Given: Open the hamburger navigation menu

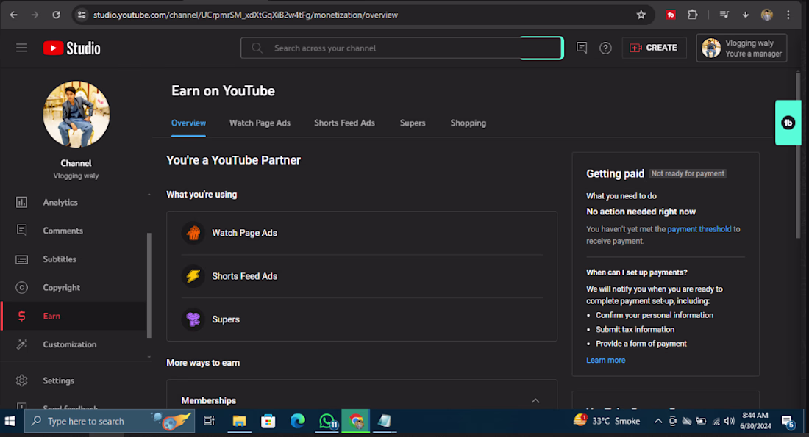Looking at the screenshot, I should (x=21, y=48).
